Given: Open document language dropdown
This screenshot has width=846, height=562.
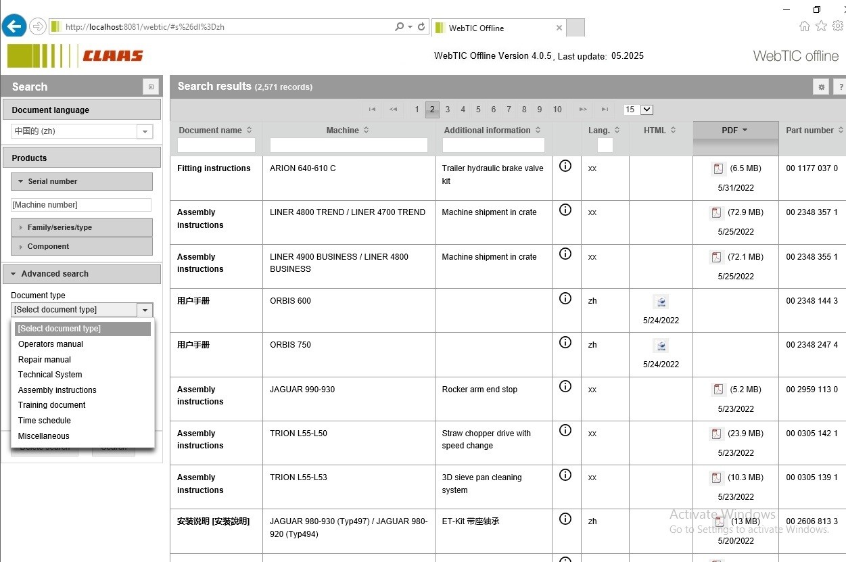Looking at the screenshot, I should [145, 132].
